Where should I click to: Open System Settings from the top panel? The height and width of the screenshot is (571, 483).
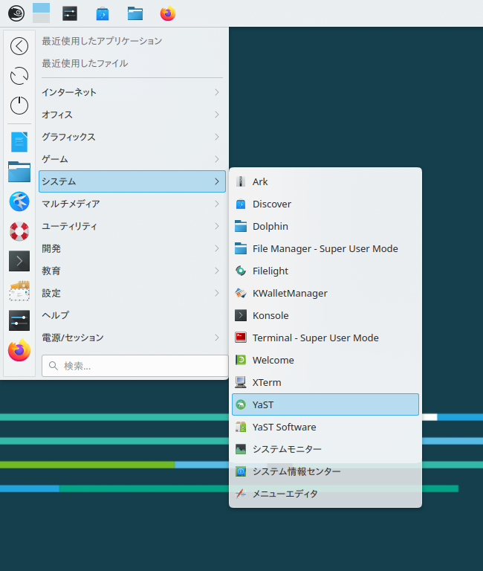(x=70, y=13)
